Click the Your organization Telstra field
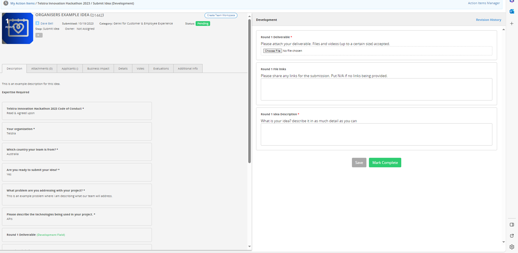This screenshot has width=518, height=253. point(77,131)
